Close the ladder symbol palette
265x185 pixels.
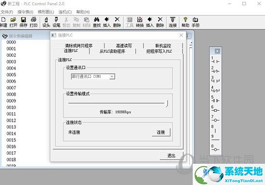click(217, 51)
